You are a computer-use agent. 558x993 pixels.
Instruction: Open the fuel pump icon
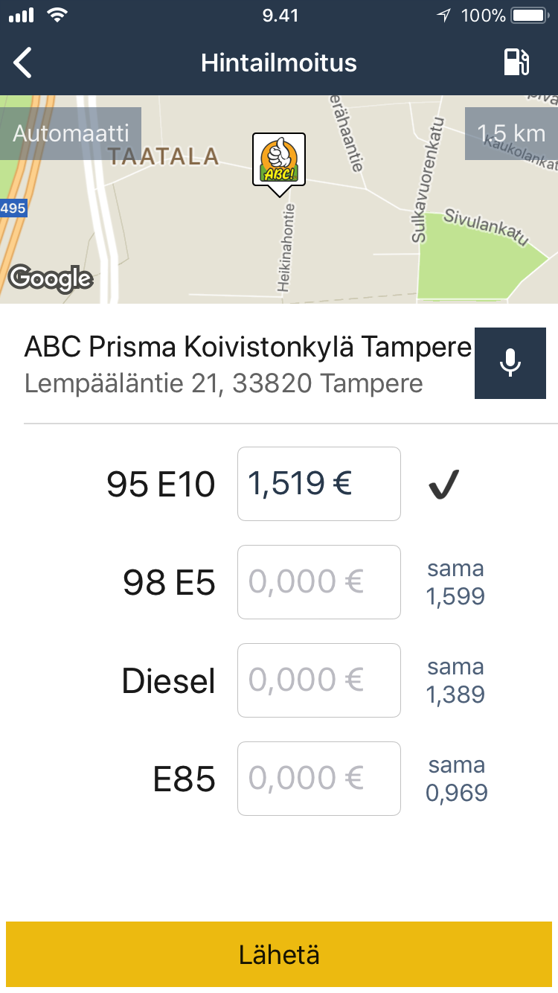tap(516, 63)
